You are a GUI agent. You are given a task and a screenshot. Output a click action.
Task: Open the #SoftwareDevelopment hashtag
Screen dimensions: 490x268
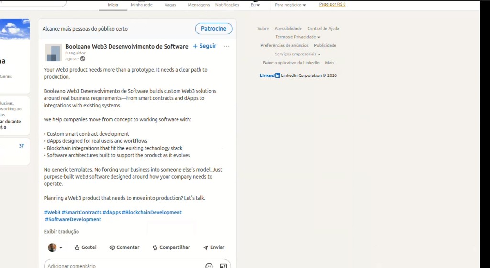pyautogui.click(x=73, y=220)
